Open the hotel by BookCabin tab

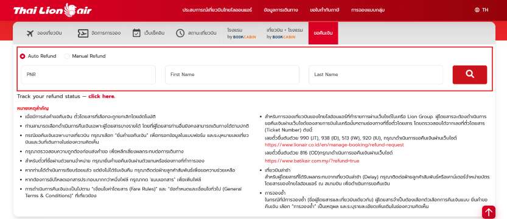tap(242, 33)
